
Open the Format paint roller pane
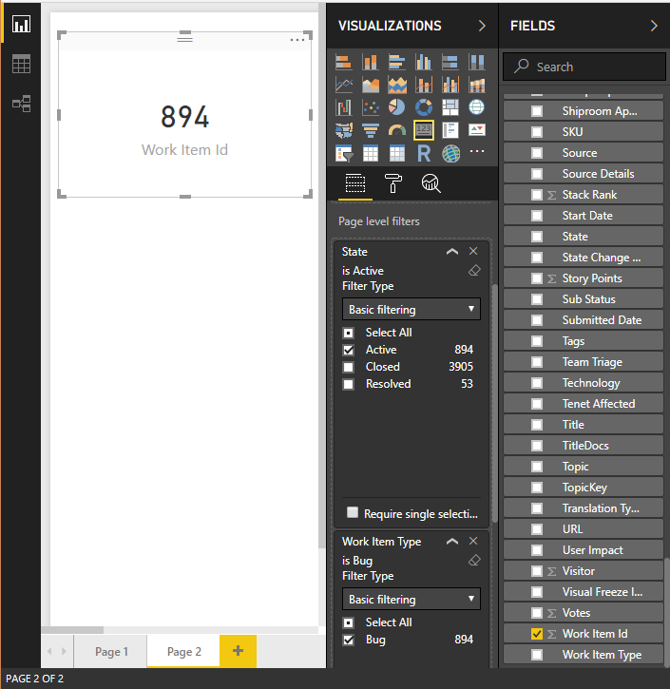pyautogui.click(x=392, y=184)
